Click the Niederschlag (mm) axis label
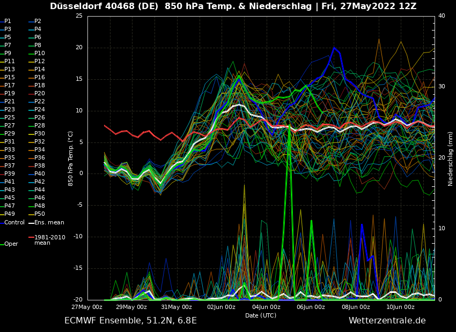 click(x=451, y=159)
